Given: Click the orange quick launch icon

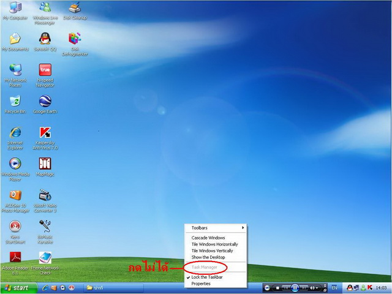Looking at the screenshot, I should 54,288.
